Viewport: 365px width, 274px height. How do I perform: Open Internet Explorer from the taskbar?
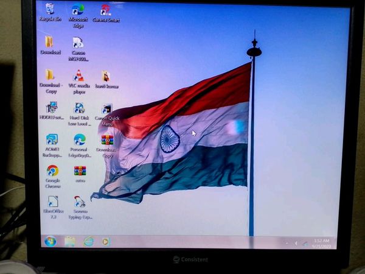pyautogui.click(x=88, y=242)
